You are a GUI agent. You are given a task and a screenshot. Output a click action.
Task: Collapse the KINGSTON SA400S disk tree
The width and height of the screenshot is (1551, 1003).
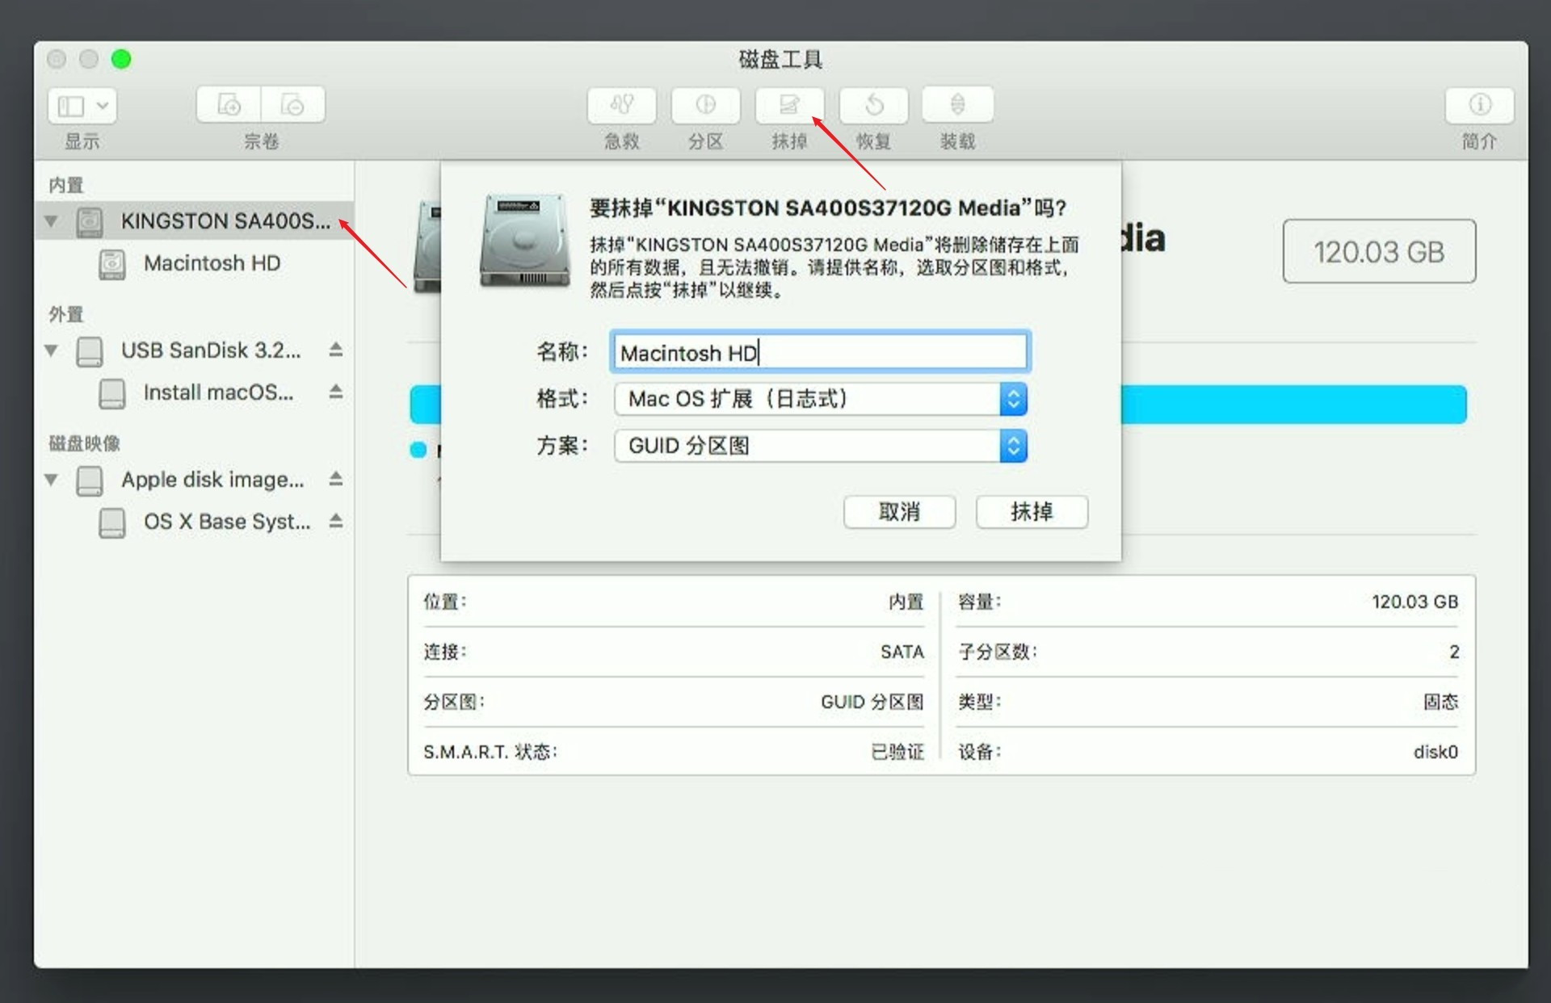click(51, 221)
